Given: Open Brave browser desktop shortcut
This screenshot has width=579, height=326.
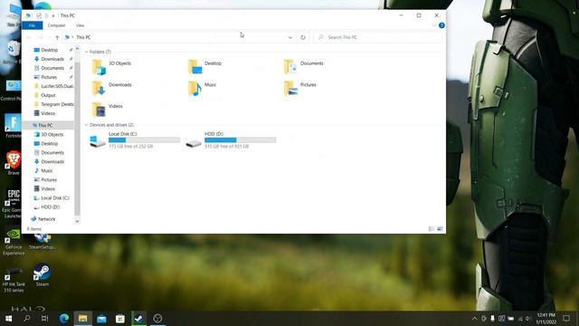Looking at the screenshot, I should 14,163.
